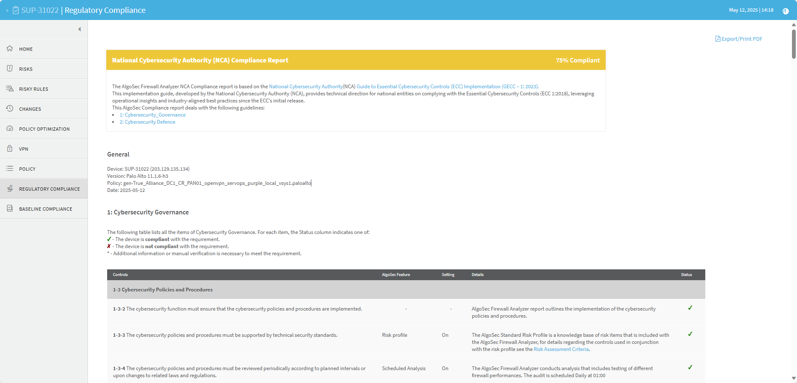797x383 pixels.
Task: Open the Regulatory Compliance menu item
Action: coord(49,189)
